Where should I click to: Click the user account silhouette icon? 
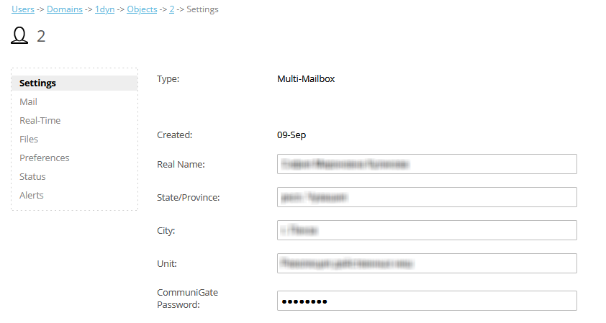click(x=19, y=36)
